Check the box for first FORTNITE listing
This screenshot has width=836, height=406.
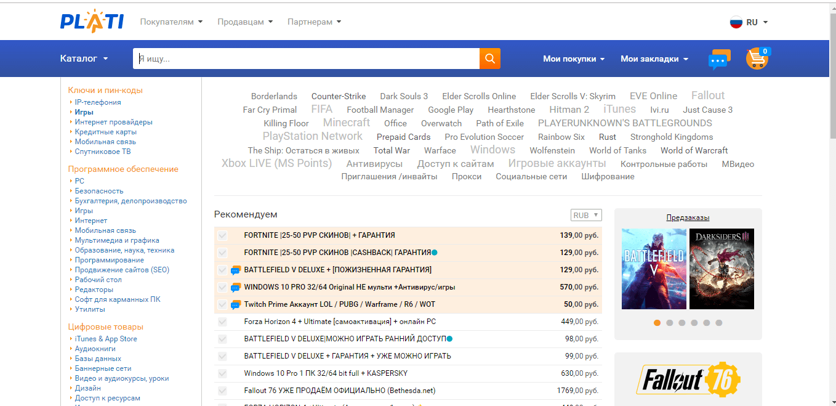222,235
